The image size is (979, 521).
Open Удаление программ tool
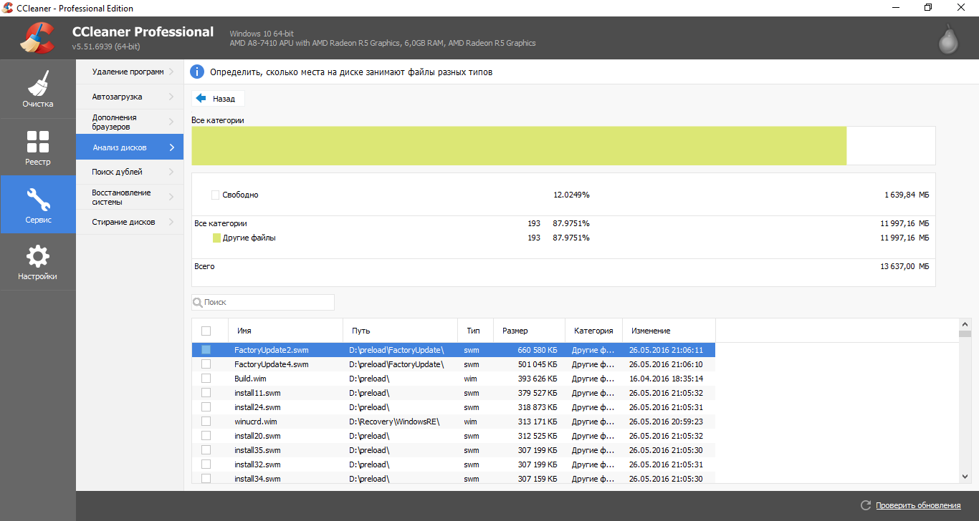(130, 72)
